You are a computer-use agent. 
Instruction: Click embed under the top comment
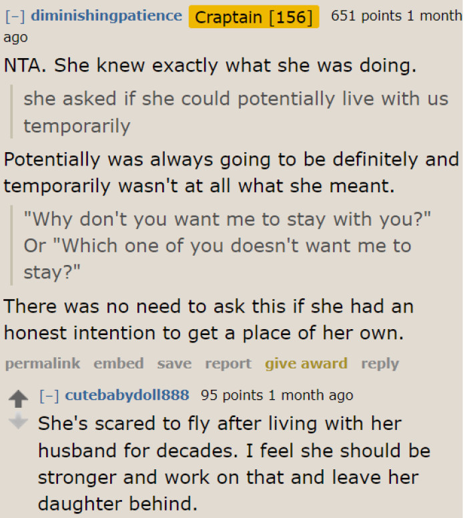pos(119,363)
